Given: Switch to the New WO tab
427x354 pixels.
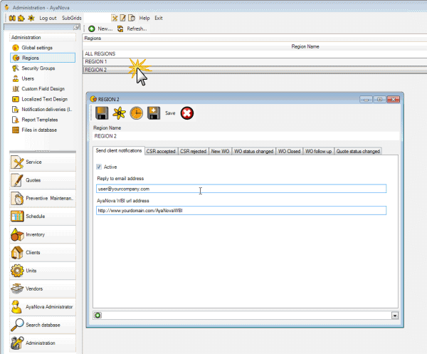Looking at the screenshot, I should [220, 151].
